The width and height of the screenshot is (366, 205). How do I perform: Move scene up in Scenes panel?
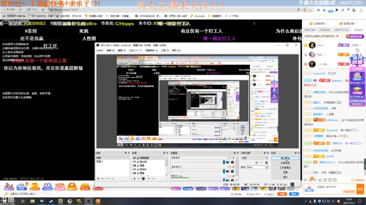(x=108, y=179)
